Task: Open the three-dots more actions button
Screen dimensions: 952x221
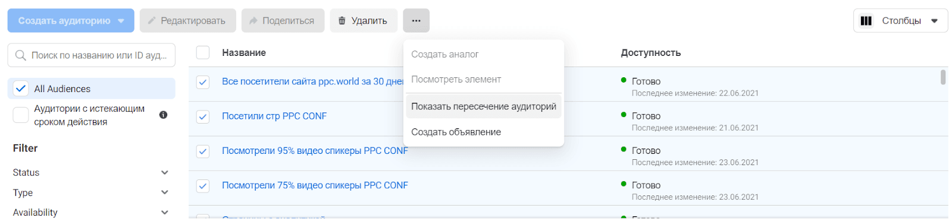Action: [416, 21]
